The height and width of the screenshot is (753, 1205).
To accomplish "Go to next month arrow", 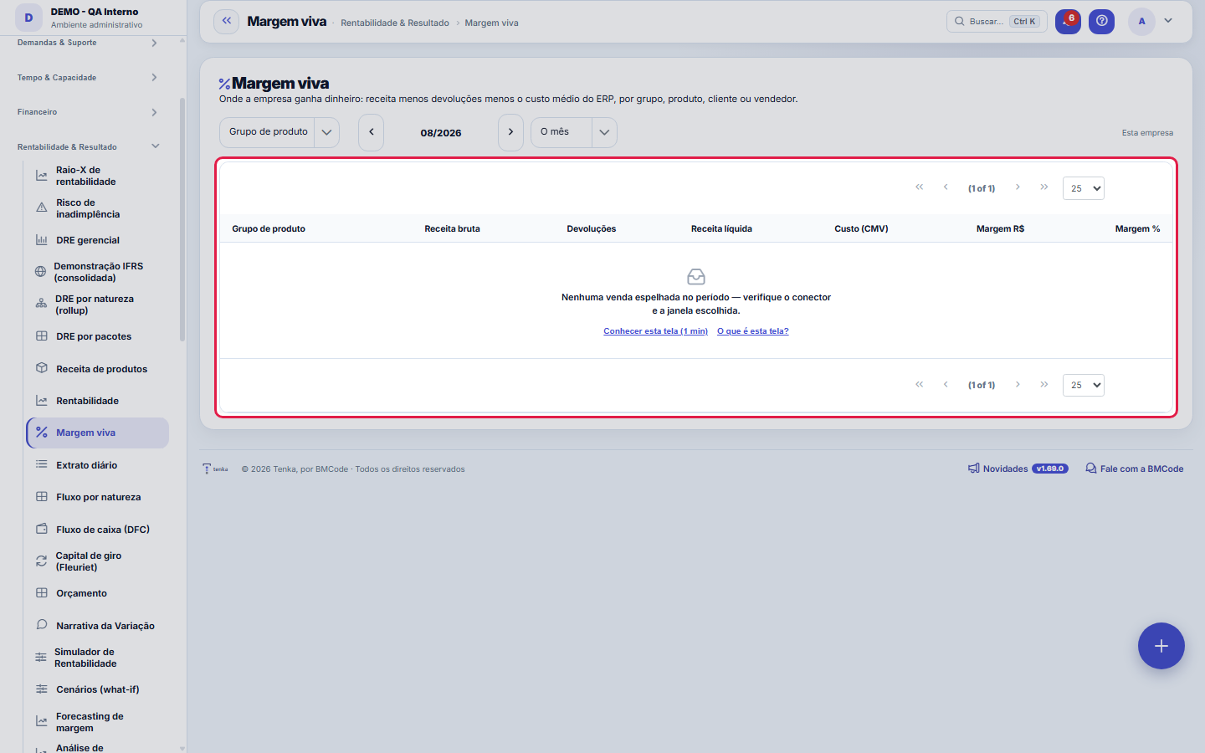I will tap(510, 132).
